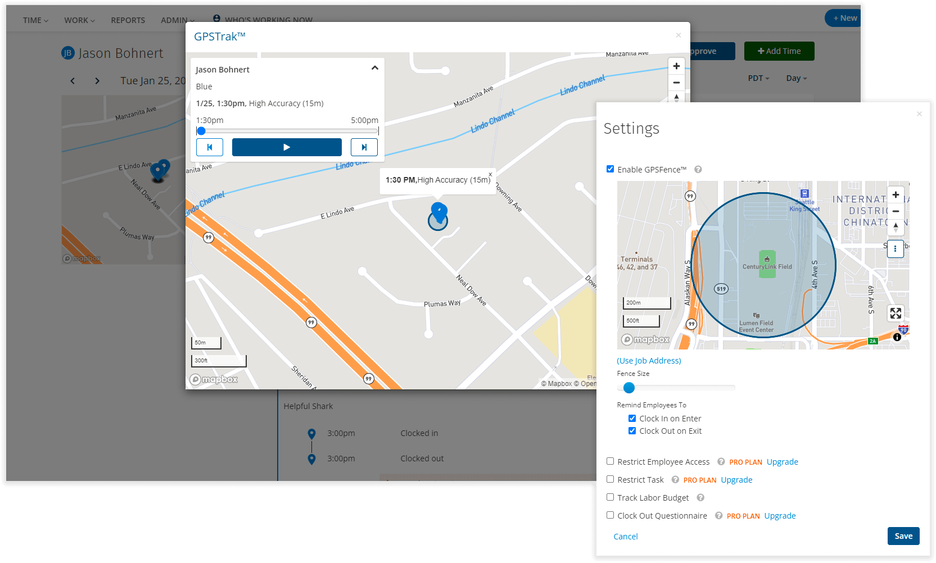Close the GPSTrak dialog
Image resolution: width=936 pixels, height=563 pixels.
[679, 35]
